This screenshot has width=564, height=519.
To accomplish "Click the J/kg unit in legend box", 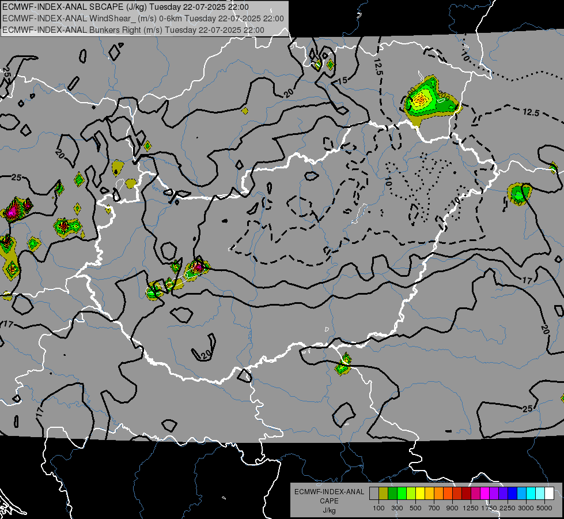I will coord(329,510).
